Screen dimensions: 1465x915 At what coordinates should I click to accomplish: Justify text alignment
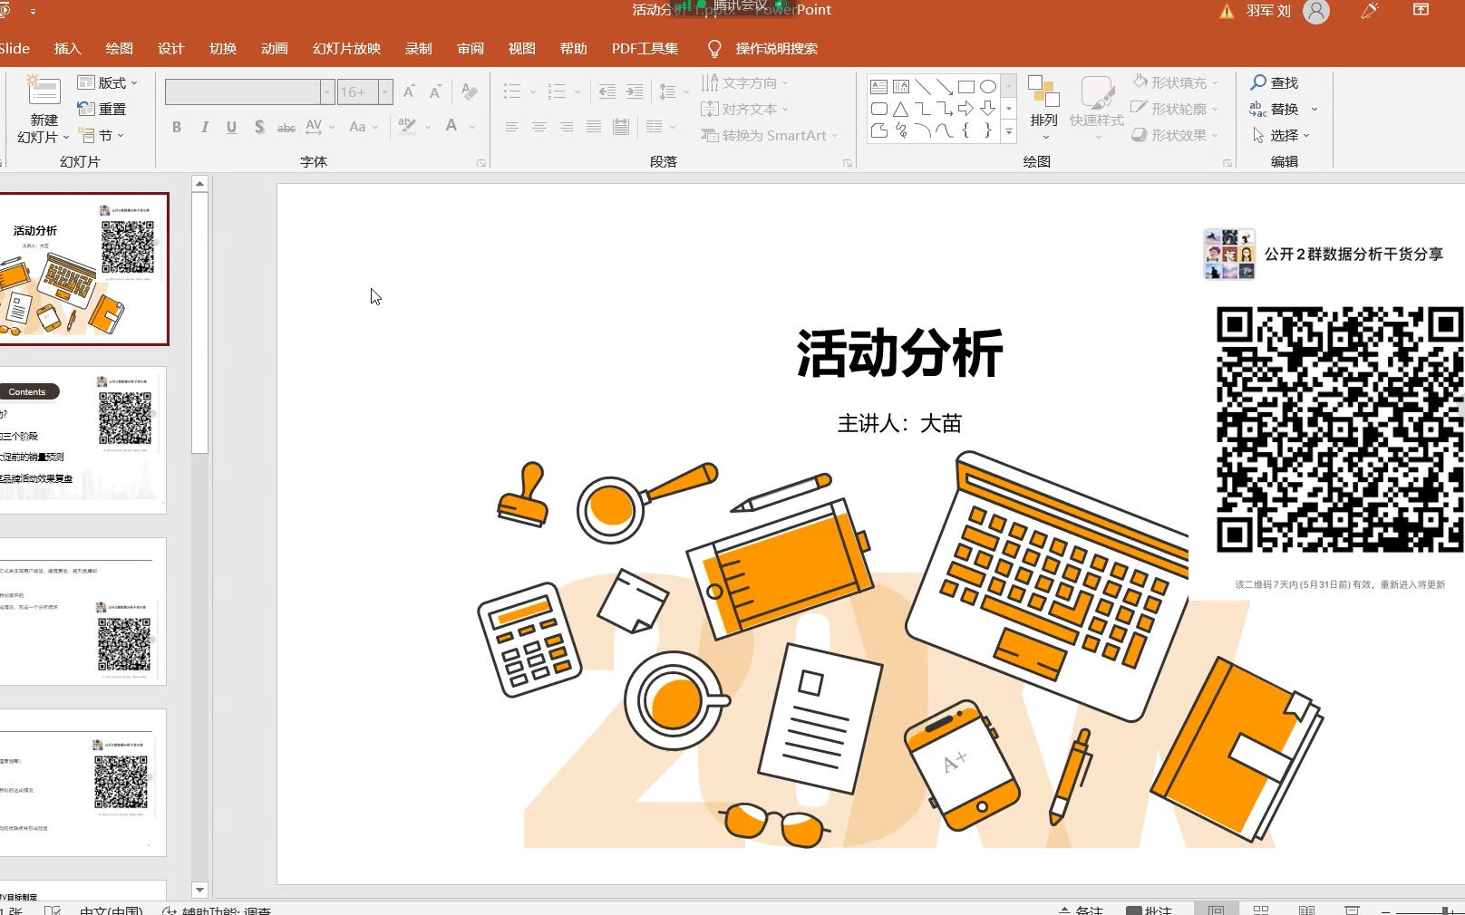point(594,127)
